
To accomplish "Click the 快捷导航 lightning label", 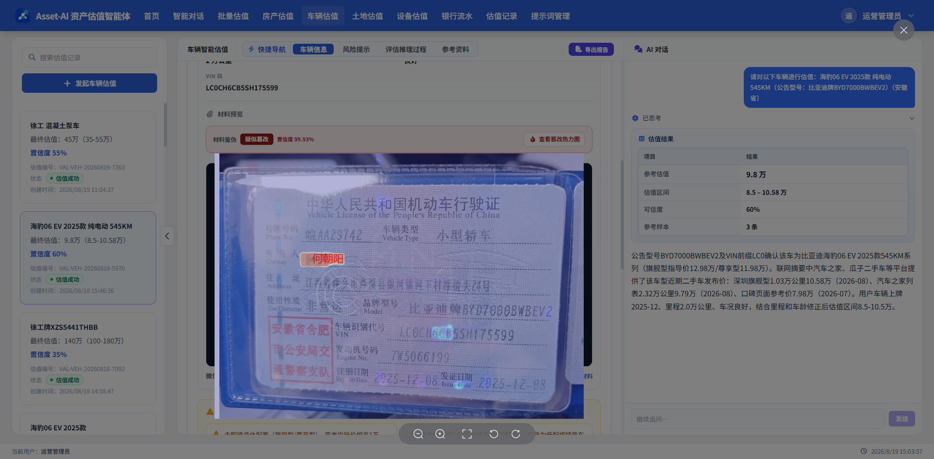I will point(267,49).
